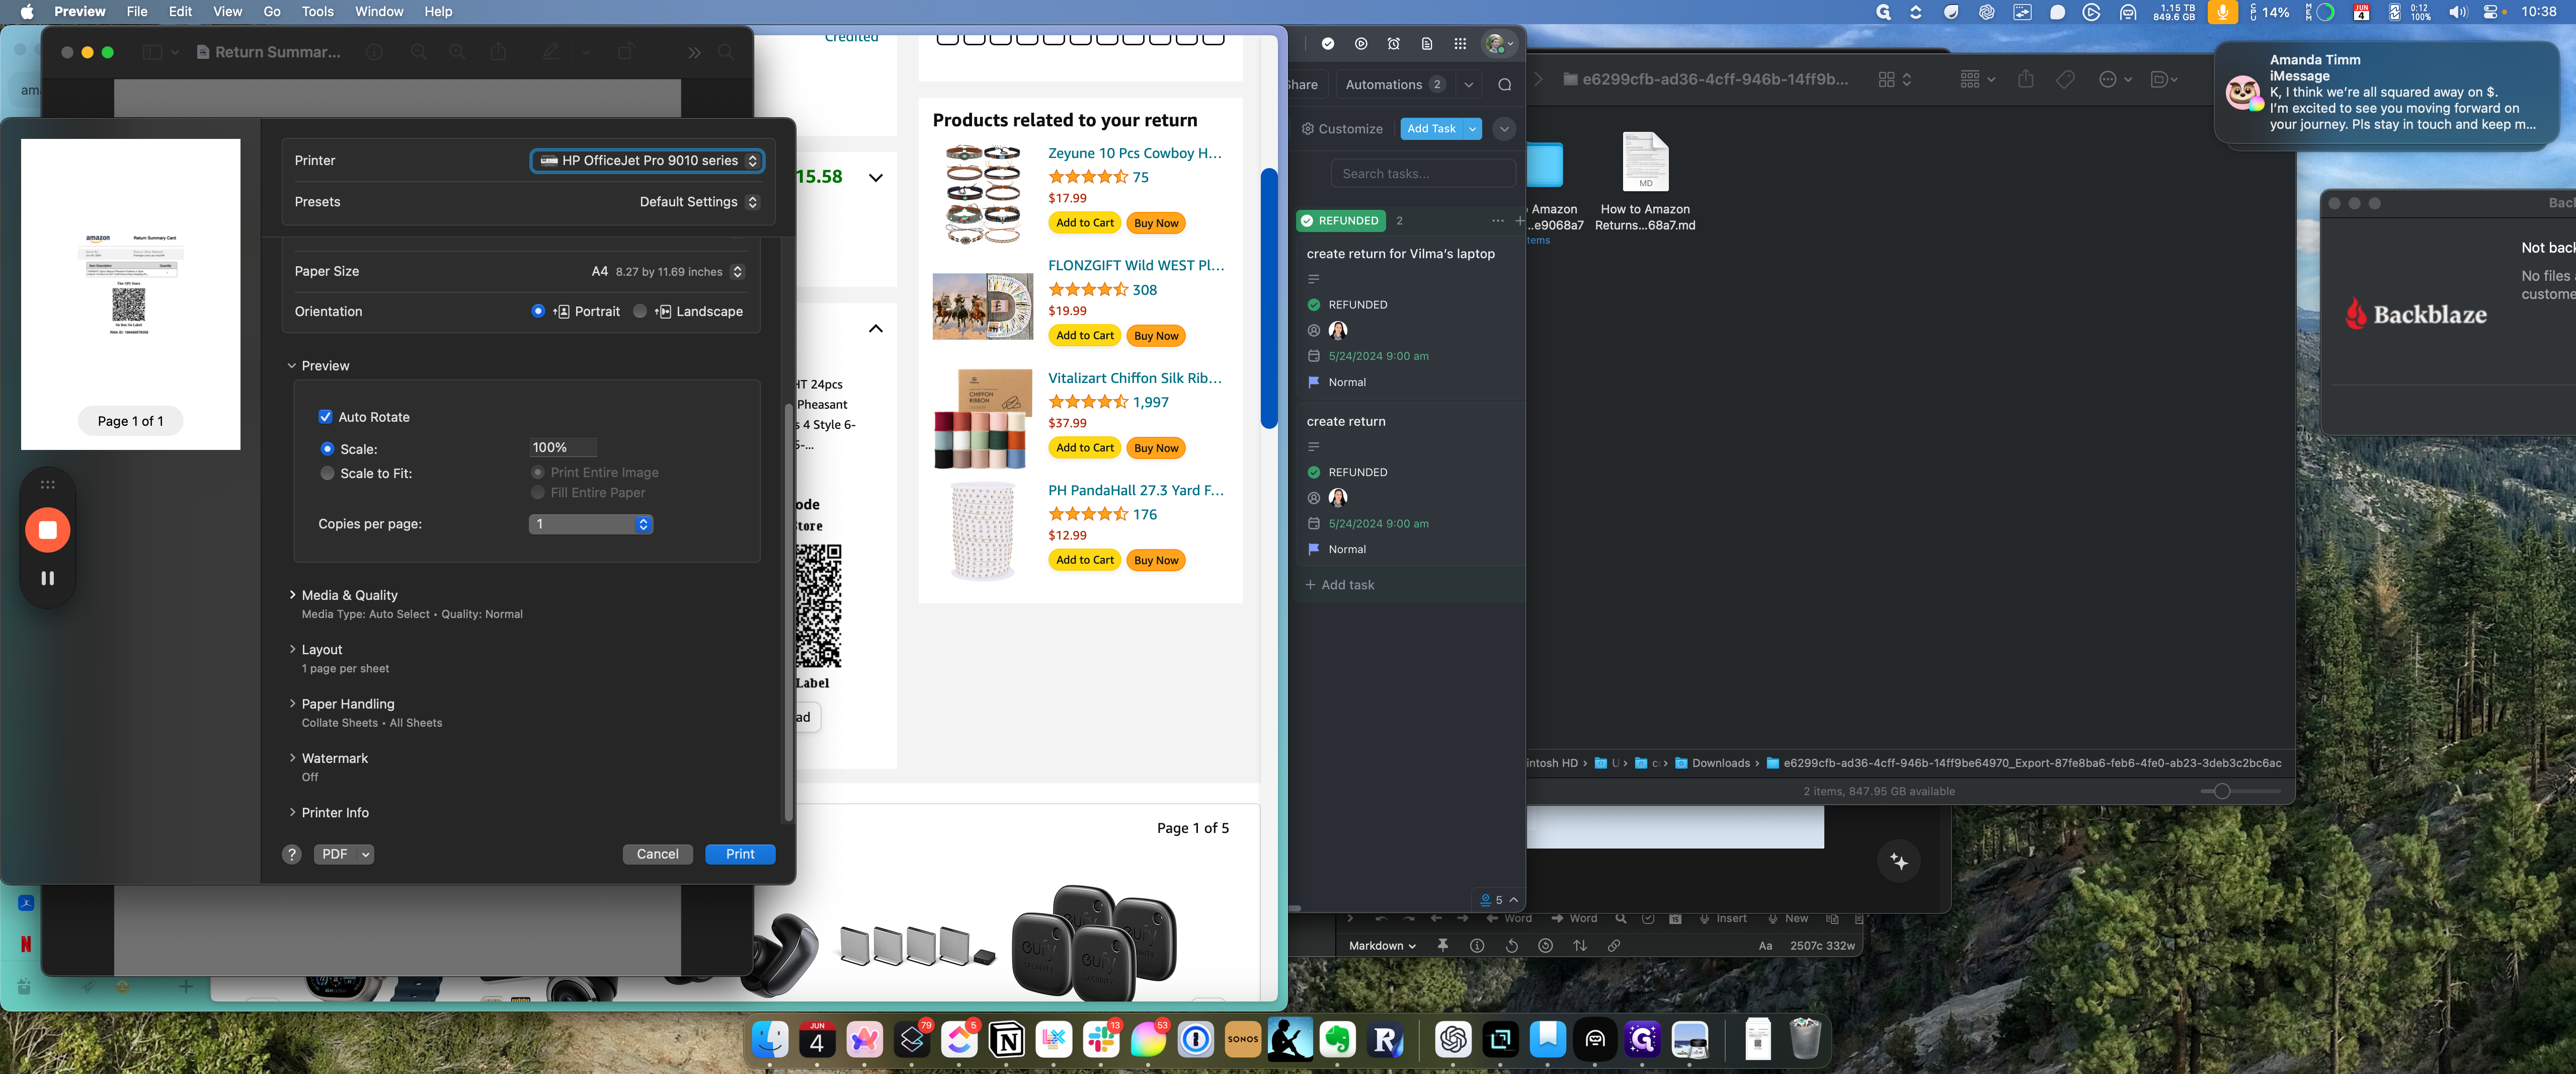Select the Scale to Fit option

(327, 474)
